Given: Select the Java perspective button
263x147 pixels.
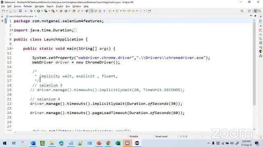Looking at the screenshot, I should tap(255, 11).
